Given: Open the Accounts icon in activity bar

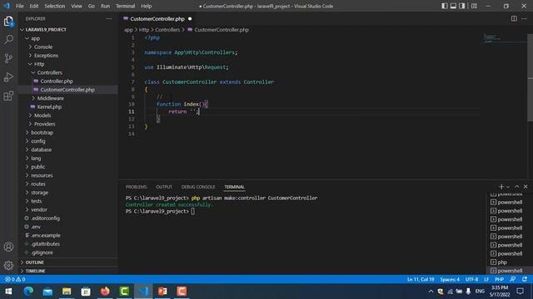Looking at the screenshot, I should [8, 247].
